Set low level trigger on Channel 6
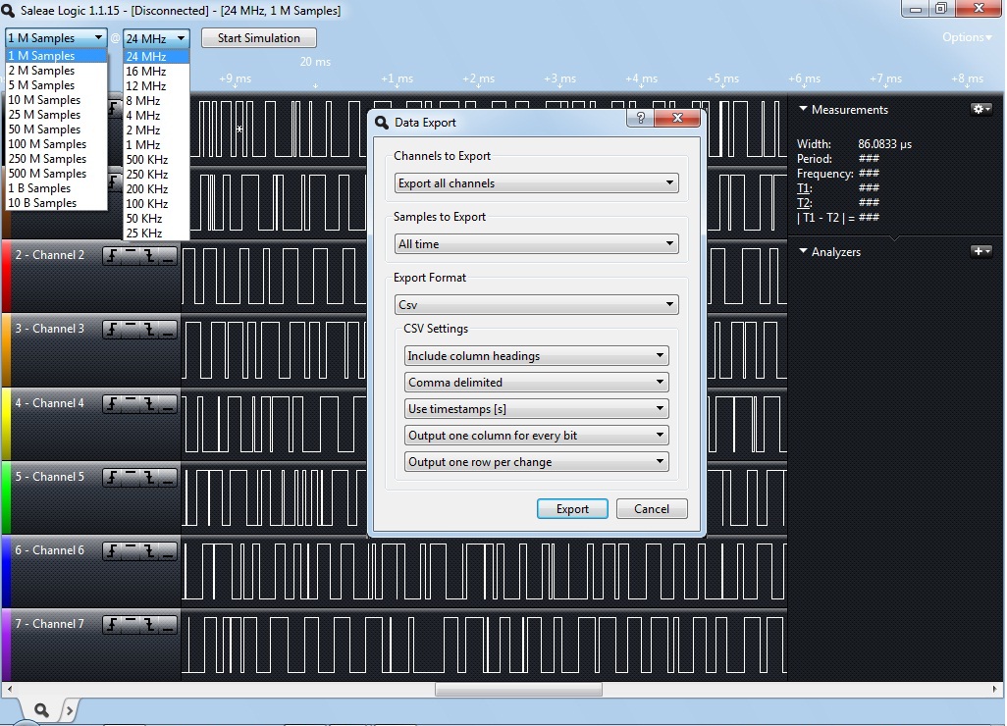Viewport: 1007px width, 726px height. (167, 551)
